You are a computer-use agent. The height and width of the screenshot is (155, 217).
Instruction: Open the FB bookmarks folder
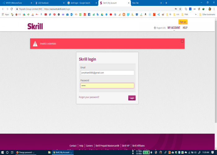[x=169, y=14]
